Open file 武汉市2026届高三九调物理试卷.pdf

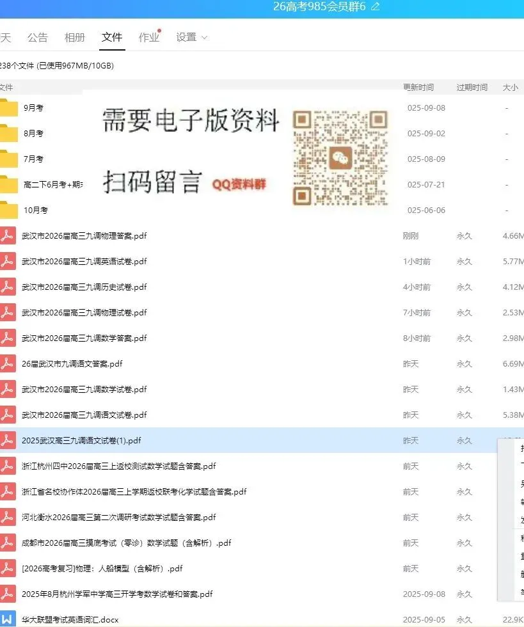pos(84,313)
